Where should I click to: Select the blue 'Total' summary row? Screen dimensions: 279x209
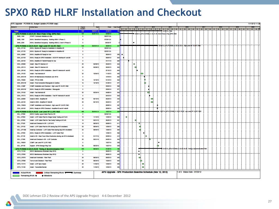[x=65, y=31]
